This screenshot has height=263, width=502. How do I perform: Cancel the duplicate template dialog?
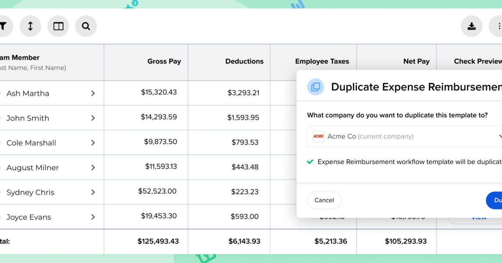[324, 200]
